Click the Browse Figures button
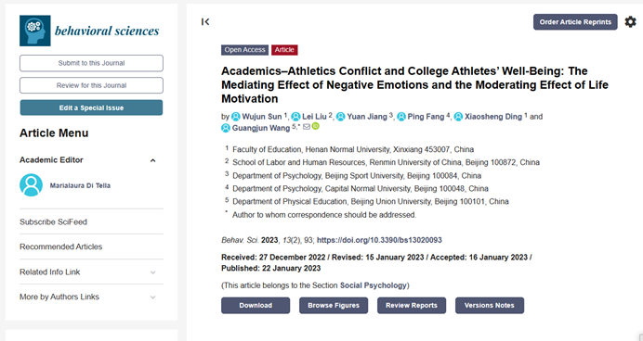Image resolution: width=643 pixels, height=341 pixels. click(334, 306)
